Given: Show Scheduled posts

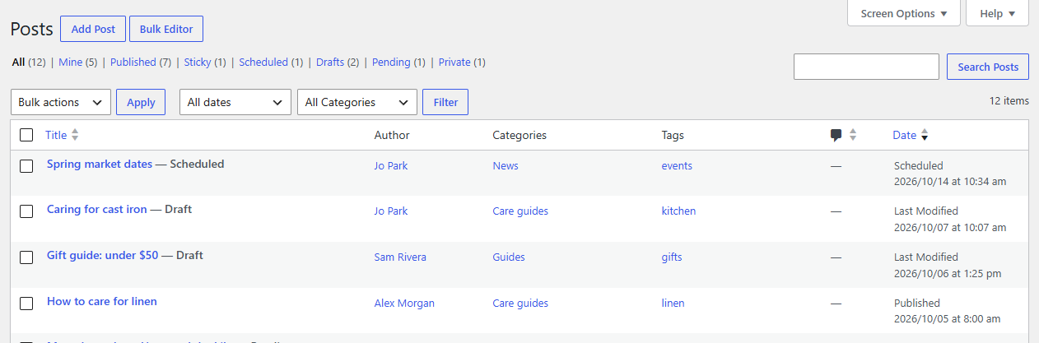Looking at the screenshot, I should [263, 62].
